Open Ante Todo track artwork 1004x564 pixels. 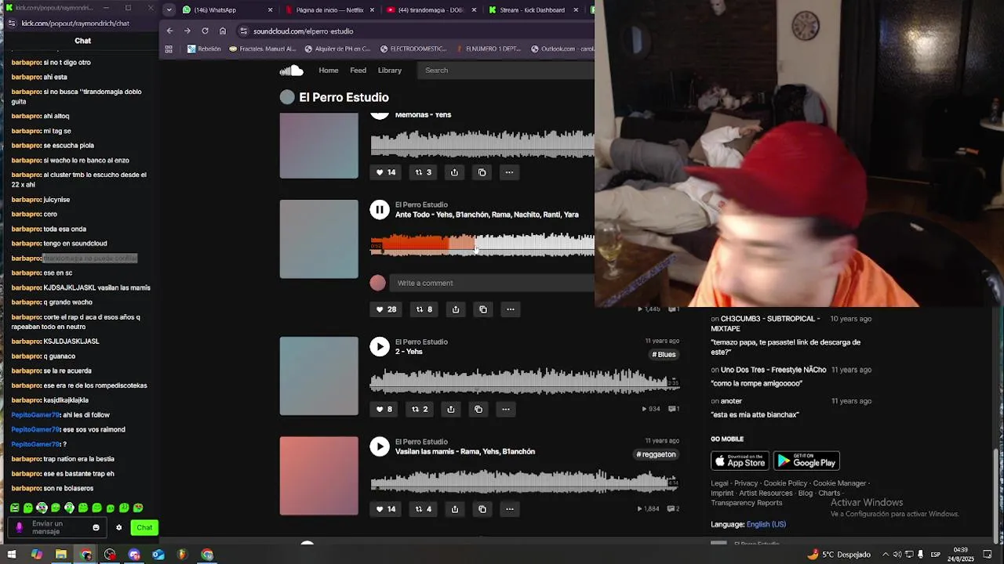coord(319,239)
